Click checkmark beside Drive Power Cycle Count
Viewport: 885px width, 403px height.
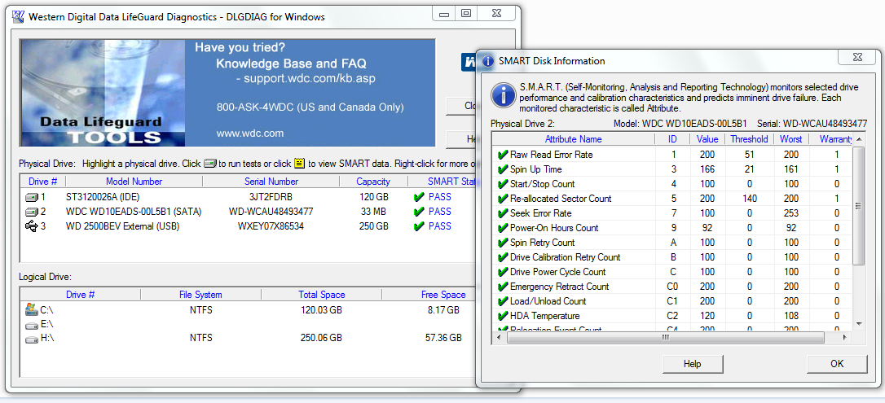coord(502,272)
